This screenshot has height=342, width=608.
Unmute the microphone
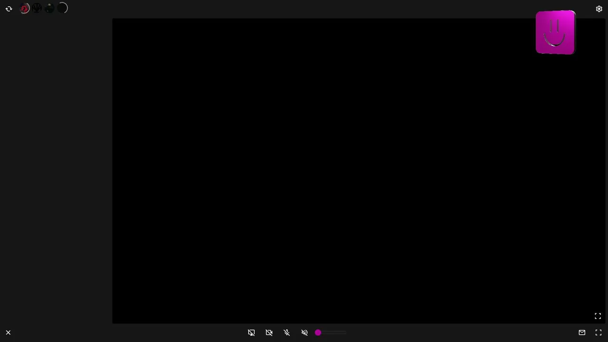click(287, 332)
